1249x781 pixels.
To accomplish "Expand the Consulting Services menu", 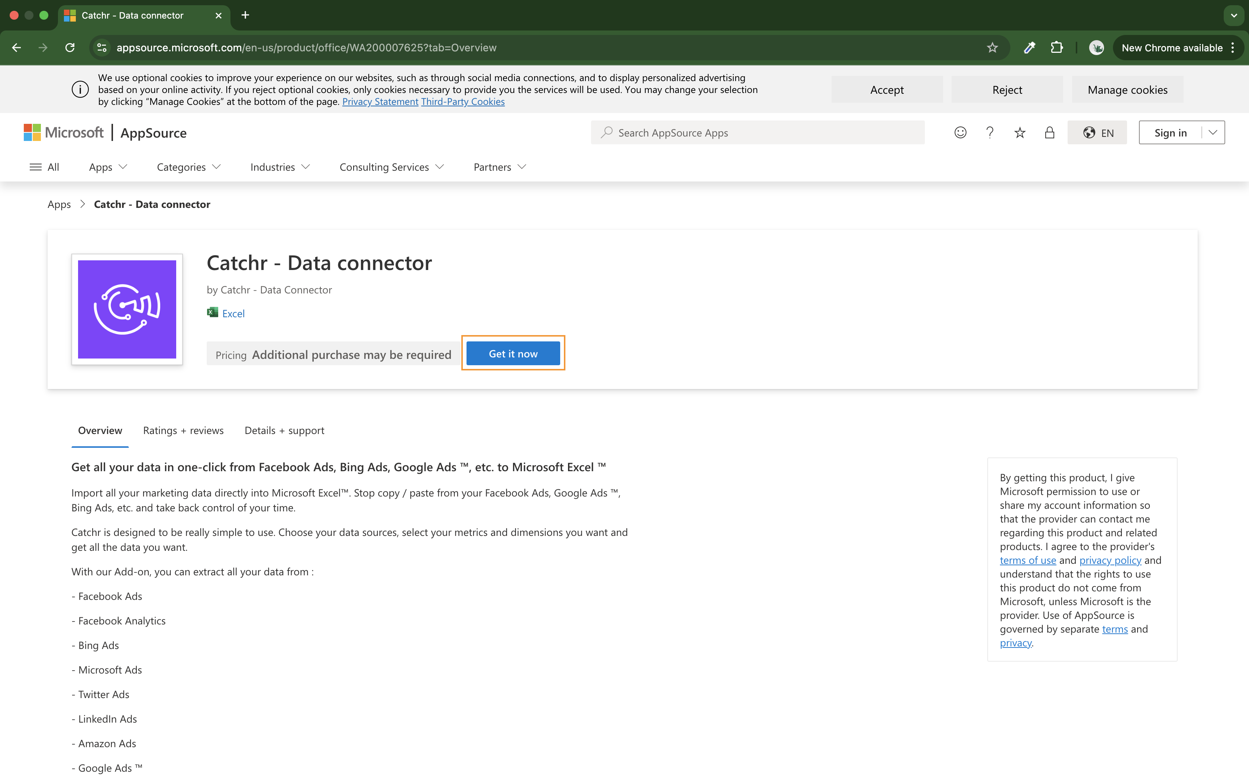I will click(392, 167).
